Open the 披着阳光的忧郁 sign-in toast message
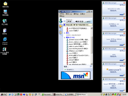This screenshot has width=128, height=96. click(x=114, y=71)
